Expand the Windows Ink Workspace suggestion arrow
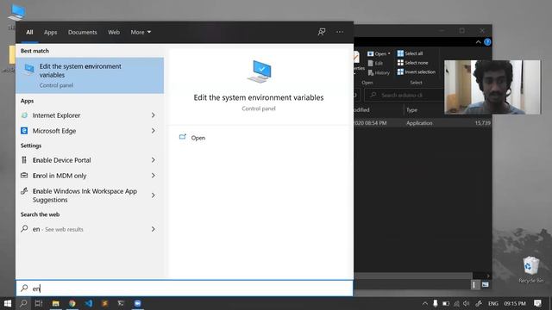This screenshot has width=552, height=310. coord(154,195)
